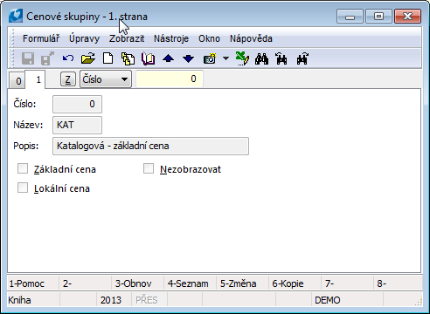430x314 pixels.
Task: Click the 7- function key button
Action: pyautogui.click(x=347, y=283)
